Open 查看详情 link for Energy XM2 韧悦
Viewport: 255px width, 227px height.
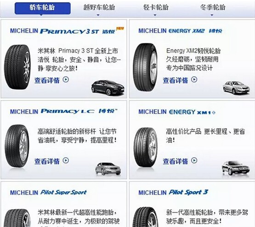176,81
